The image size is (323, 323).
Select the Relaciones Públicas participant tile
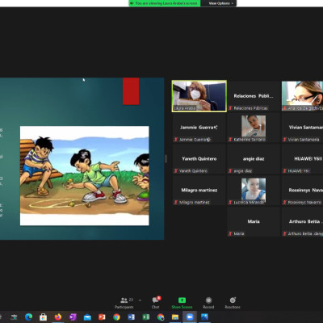254,96
